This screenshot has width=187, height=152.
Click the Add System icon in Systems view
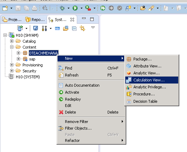(x=20, y=28)
